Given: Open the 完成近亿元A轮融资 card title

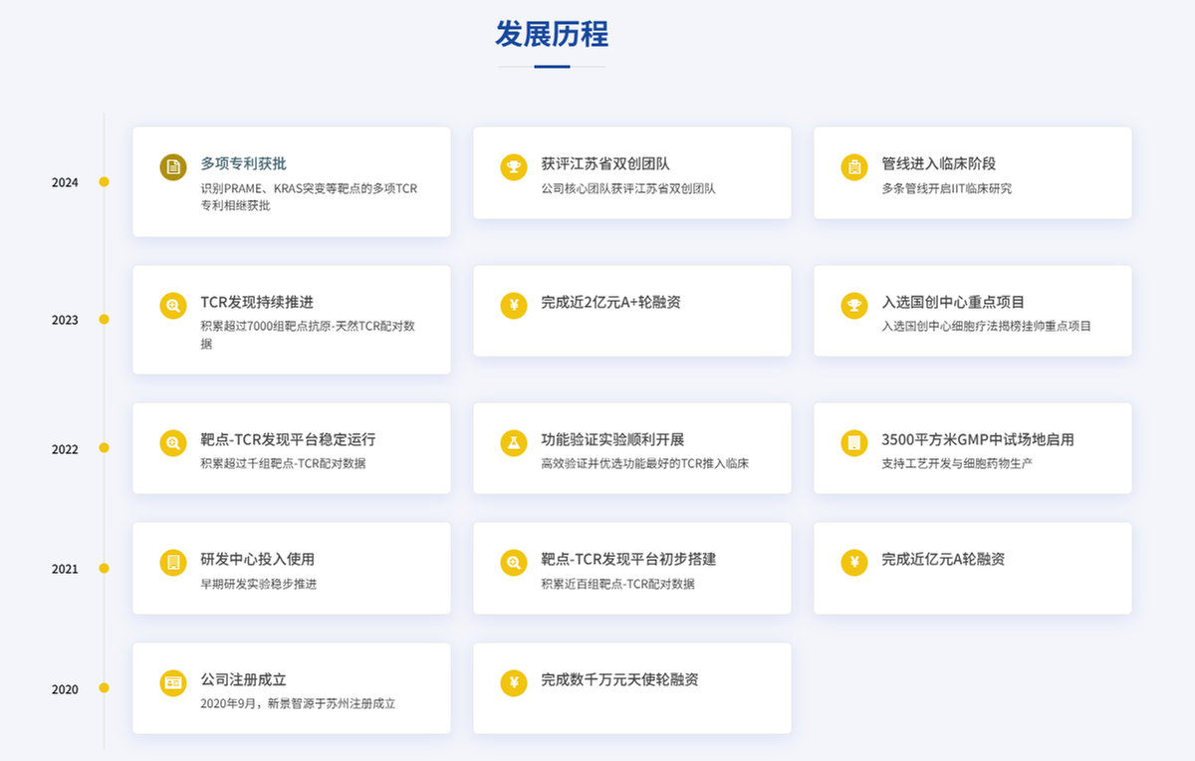Looking at the screenshot, I should [x=942, y=560].
